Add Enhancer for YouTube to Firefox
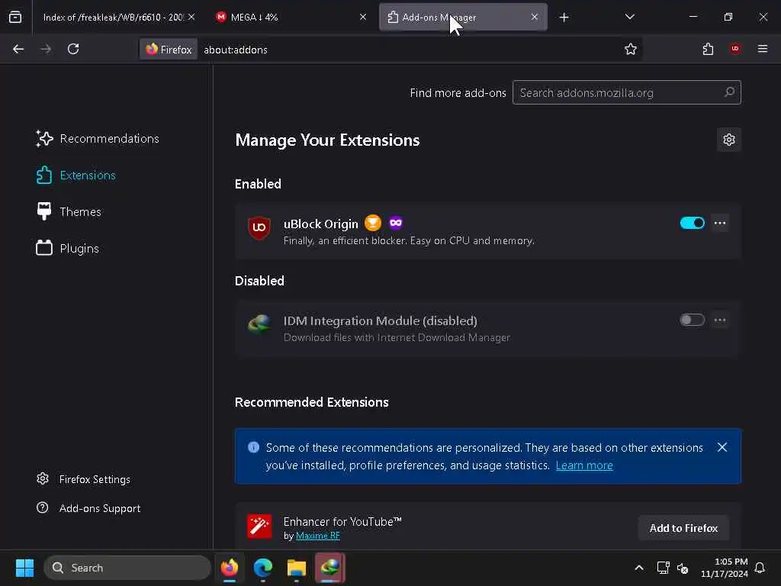This screenshot has width=781, height=586. [x=683, y=528]
